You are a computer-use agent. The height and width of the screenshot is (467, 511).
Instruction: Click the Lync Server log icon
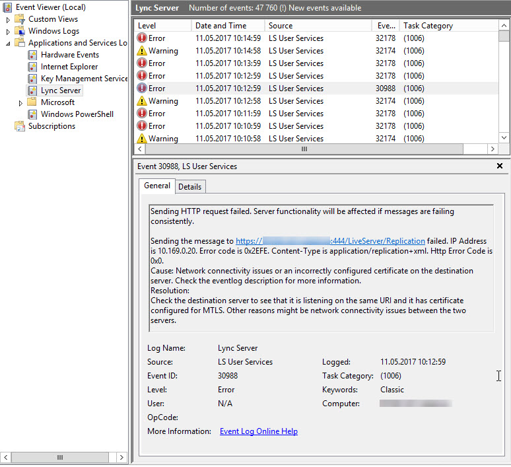point(32,90)
